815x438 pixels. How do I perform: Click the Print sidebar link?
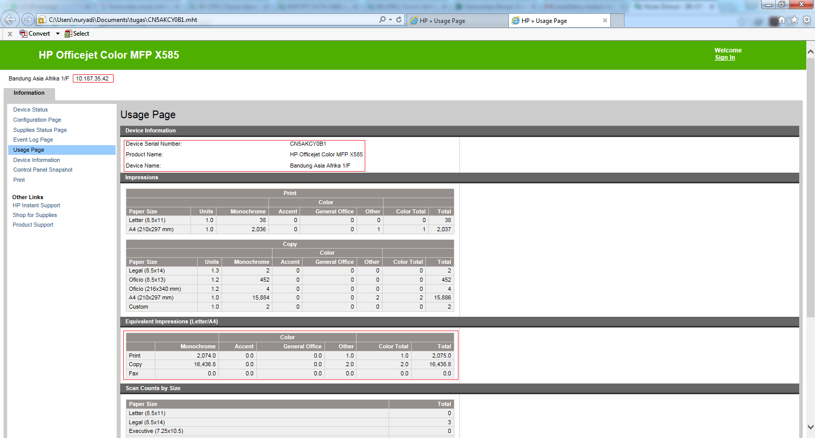pyautogui.click(x=19, y=180)
